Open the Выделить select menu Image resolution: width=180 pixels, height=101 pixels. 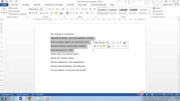point(159,14)
